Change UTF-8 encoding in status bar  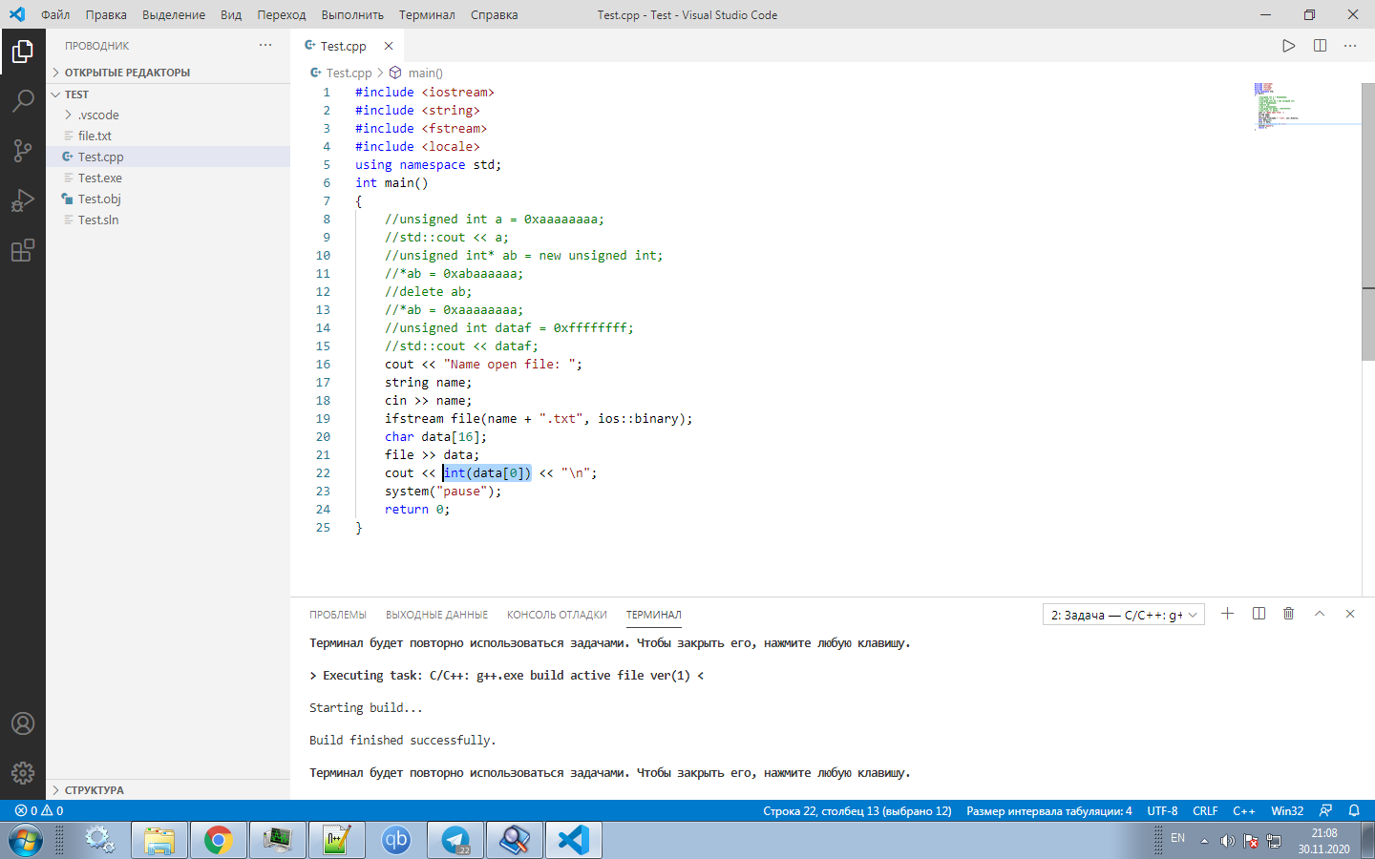coord(1162,810)
